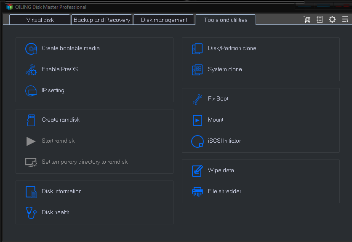The height and width of the screenshot is (242, 352).
Task: Click the IP setting monitor icon
Action: (x=31, y=91)
